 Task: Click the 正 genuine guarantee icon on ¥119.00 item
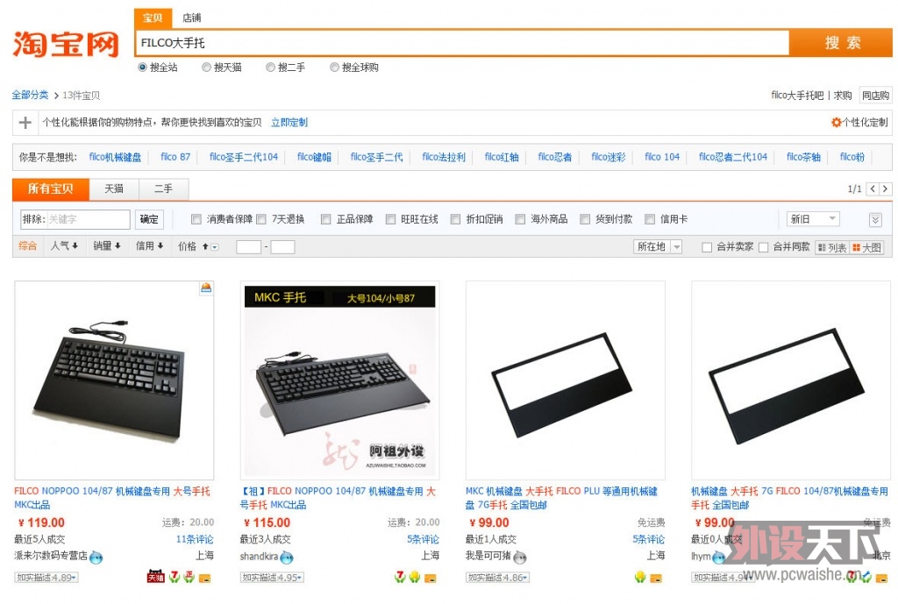[x=189, y=577]
